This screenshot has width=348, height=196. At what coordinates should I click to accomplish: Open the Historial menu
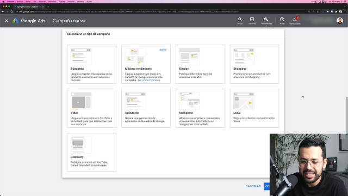42,2
